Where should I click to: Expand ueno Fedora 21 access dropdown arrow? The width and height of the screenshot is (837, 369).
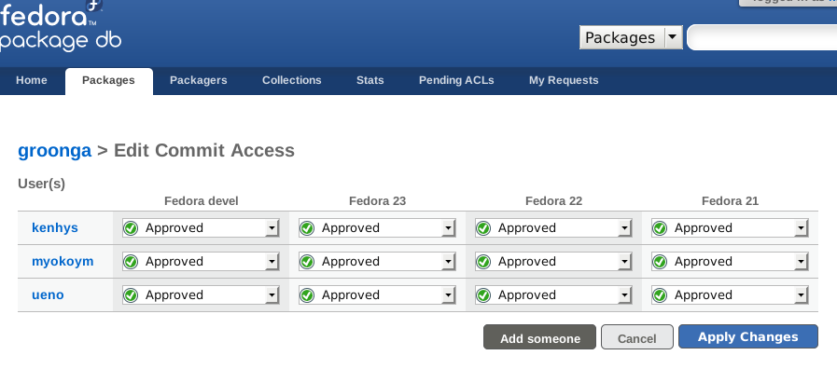tap(802, 295)
